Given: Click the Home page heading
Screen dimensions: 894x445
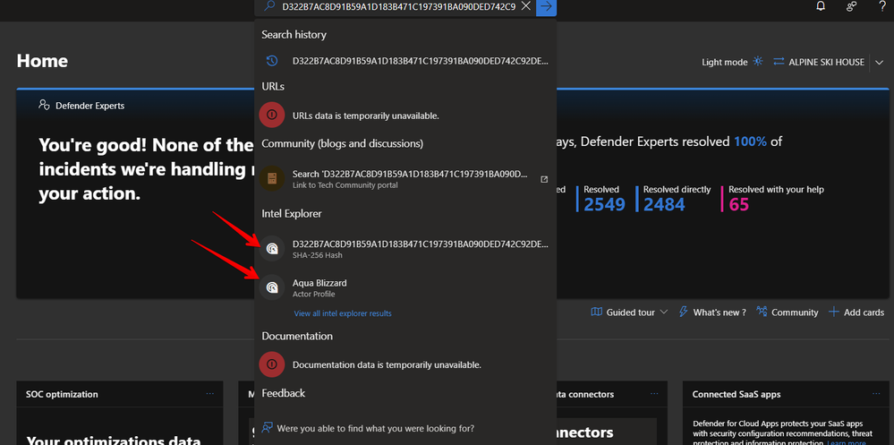Looking at the screenshot, I should pos(42,61).
